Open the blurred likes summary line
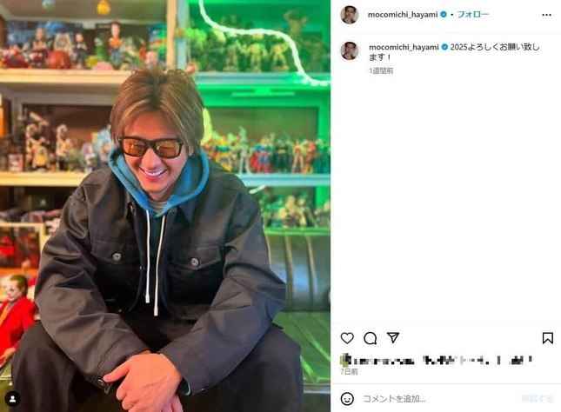The width and height of the screenshot is (561, 412). 437,360
